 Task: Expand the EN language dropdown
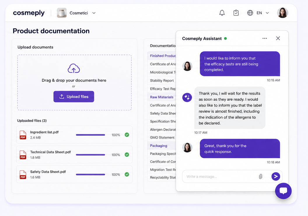coord(267,13)
